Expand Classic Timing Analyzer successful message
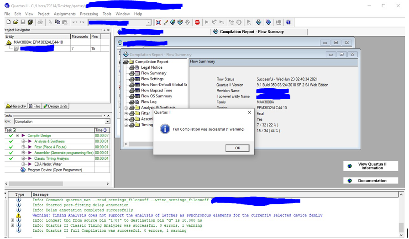This screenshot has height=239, width=409. (12, 225)
